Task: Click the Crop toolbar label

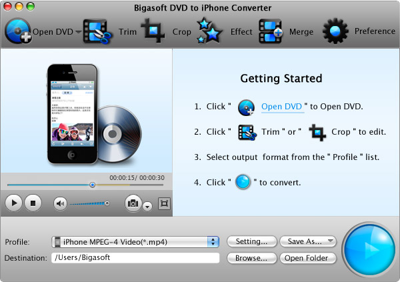Action: pos(181,31)
